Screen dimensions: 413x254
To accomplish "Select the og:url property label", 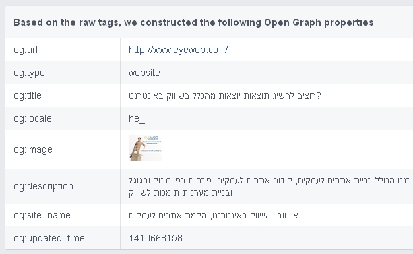I will (26, 50).
